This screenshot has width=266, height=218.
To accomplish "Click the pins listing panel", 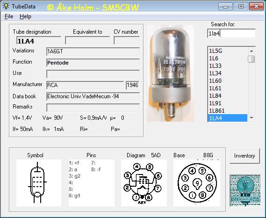I will (x=92, y=183).
